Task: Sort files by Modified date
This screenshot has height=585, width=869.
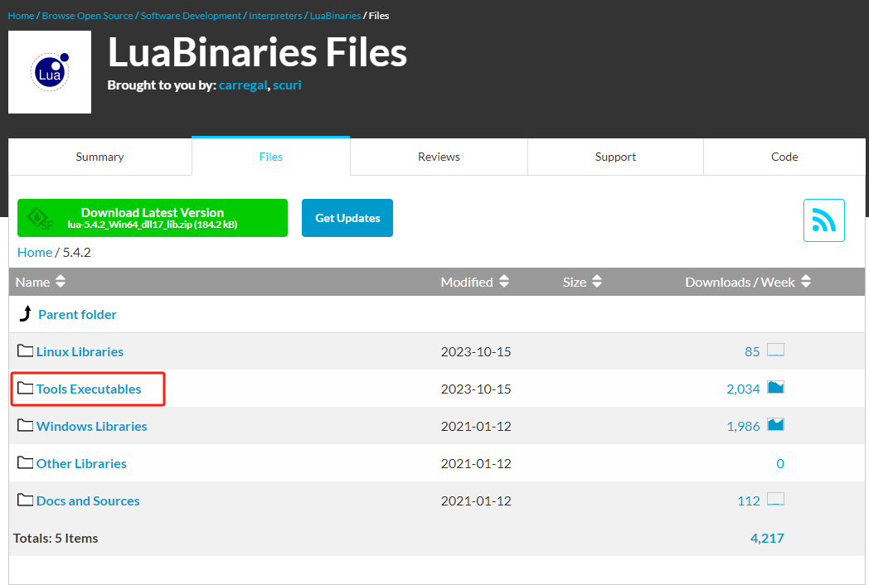Action: tap(474, 282)
